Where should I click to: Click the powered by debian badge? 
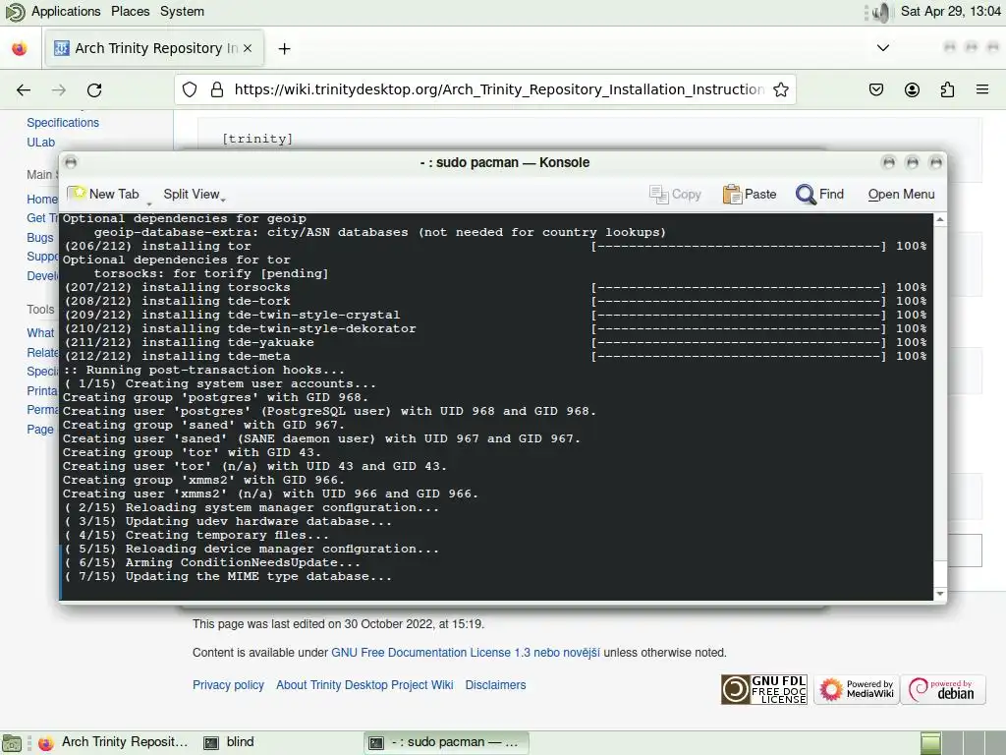coord(942,689)
